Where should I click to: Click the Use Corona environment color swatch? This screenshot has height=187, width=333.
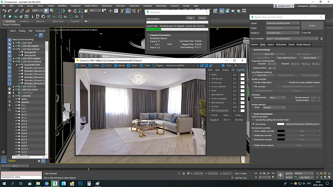click(x=281, y=124)
